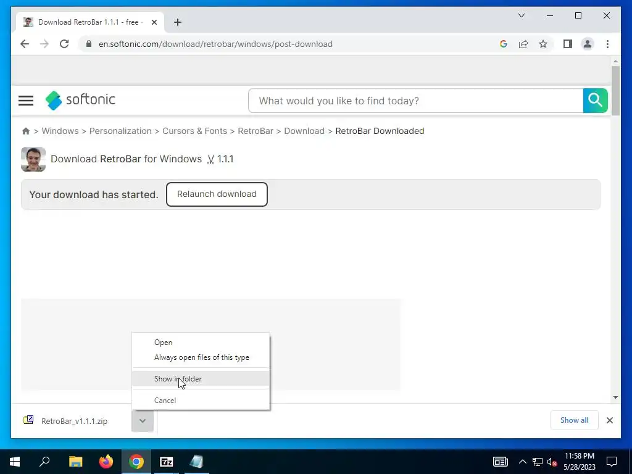632x474 pixels.
Task: Click the RetroBar app thumbnail
Action: [x=33, y=159]
